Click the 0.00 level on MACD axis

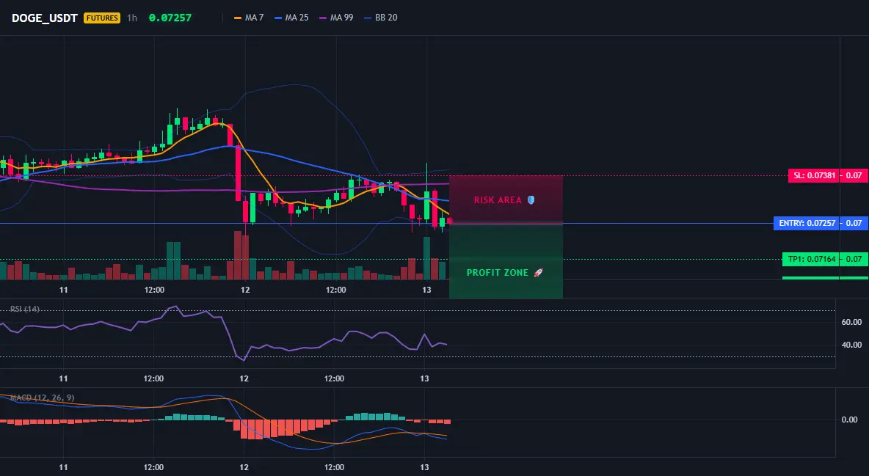coord(850,420)
